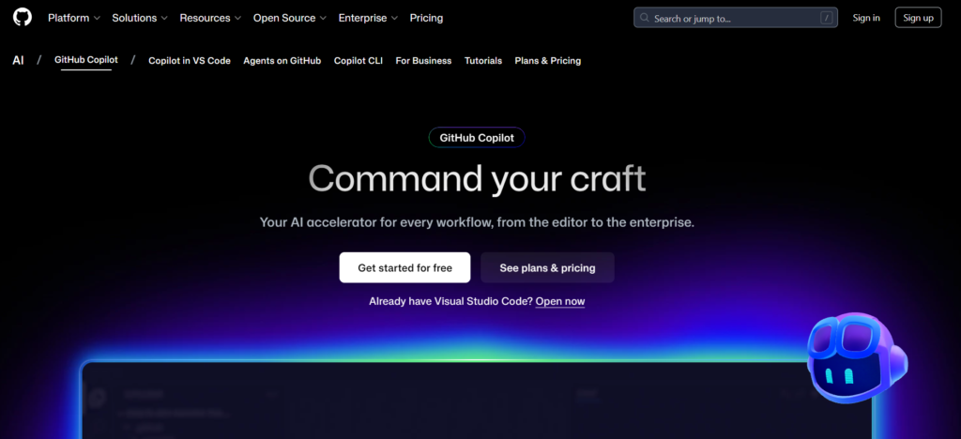Click Get started for free button
Viewport: 961px width, 439px height.
pyautogui.click(x=405, y=267)
